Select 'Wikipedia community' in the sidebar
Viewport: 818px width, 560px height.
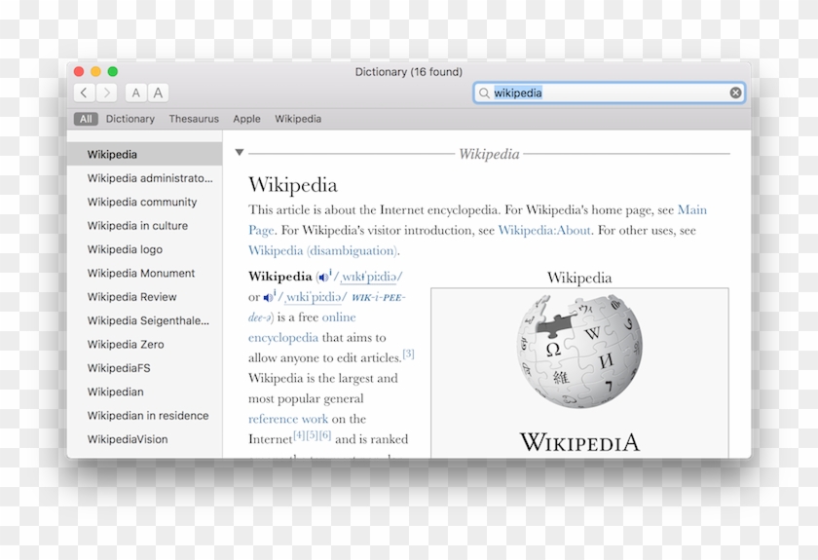point(144,202)
